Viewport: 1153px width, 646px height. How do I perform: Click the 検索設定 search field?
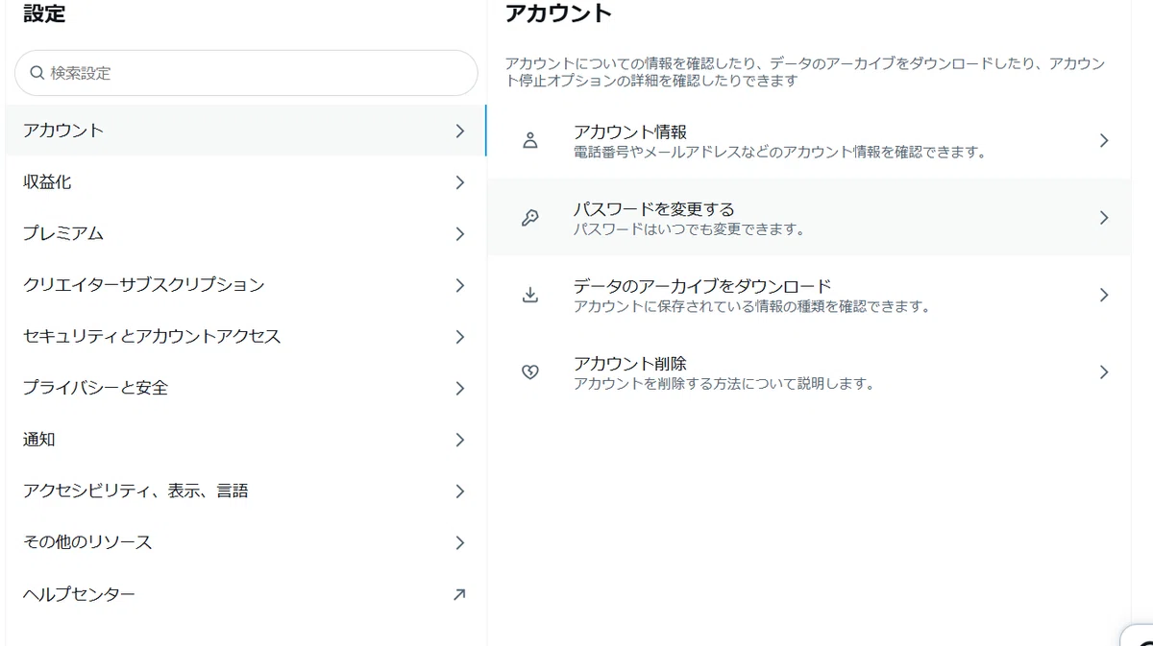(246, 73)
